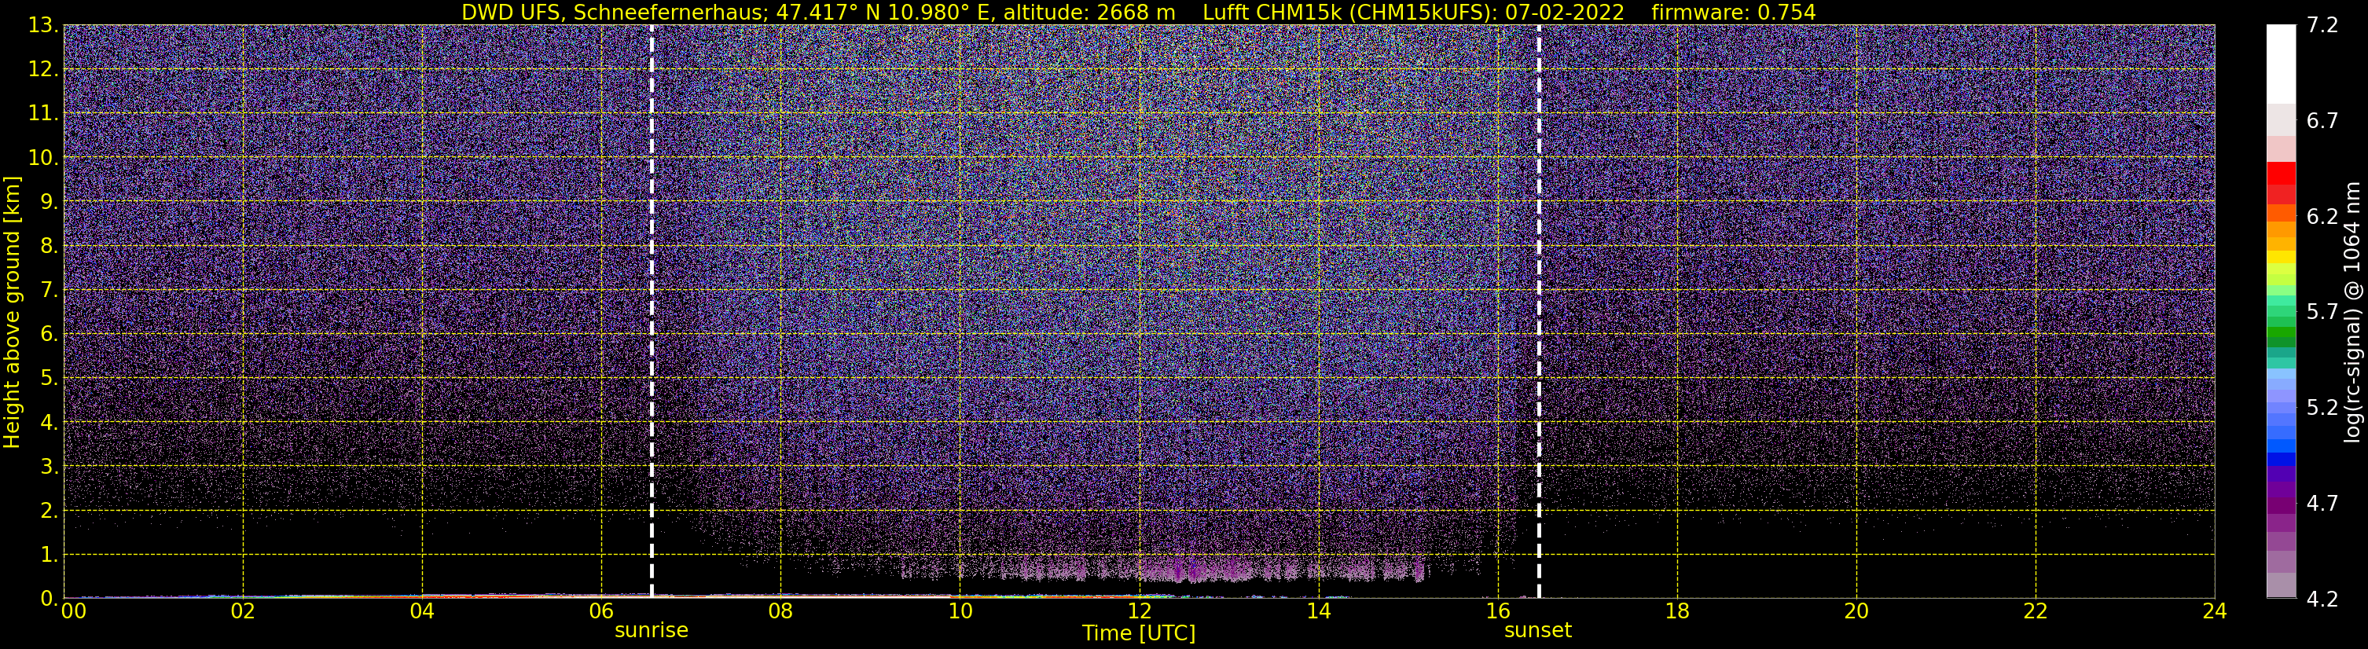Click the time axis tick label 10
This screenshot has height=649, width=2368.
(x=960, y=611)
